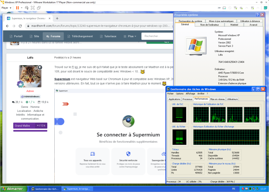Select the Mise en réseau tab
This screenshot has height=192, width=269.
pyautogui.click(x=218, y=99)
